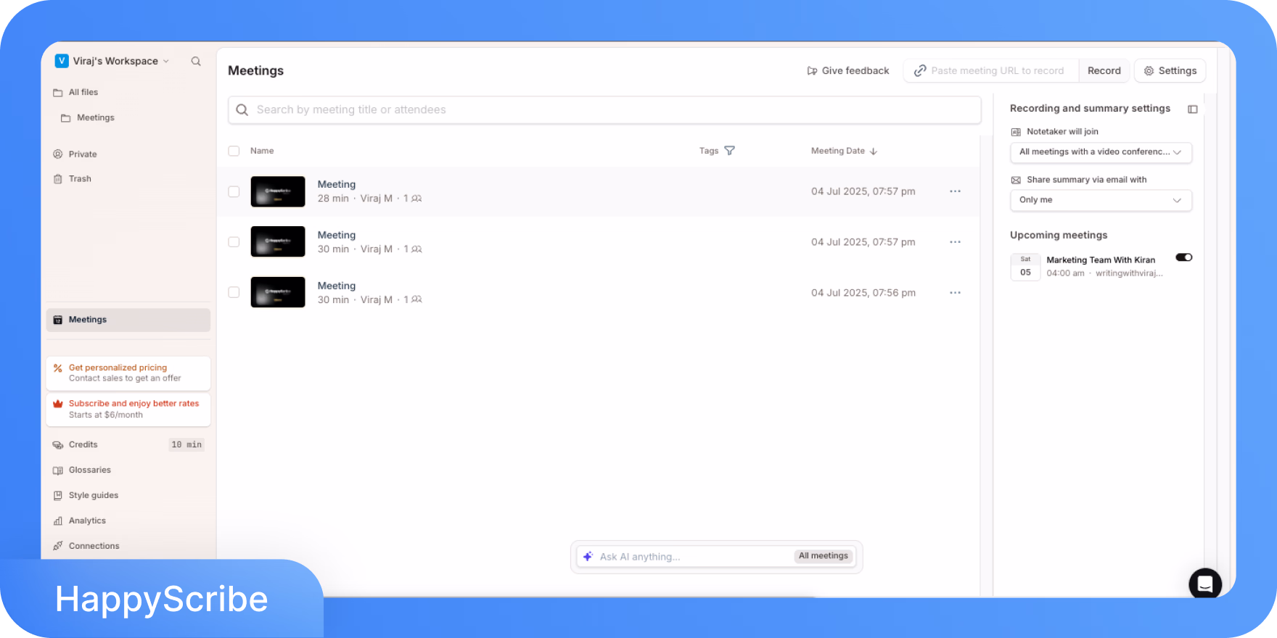Image resolution: width=1277 pixels, height=638 pixels.
Task: Open more options for the 28 min meeting
Action: pyautogui.click(x=955, y=191)
